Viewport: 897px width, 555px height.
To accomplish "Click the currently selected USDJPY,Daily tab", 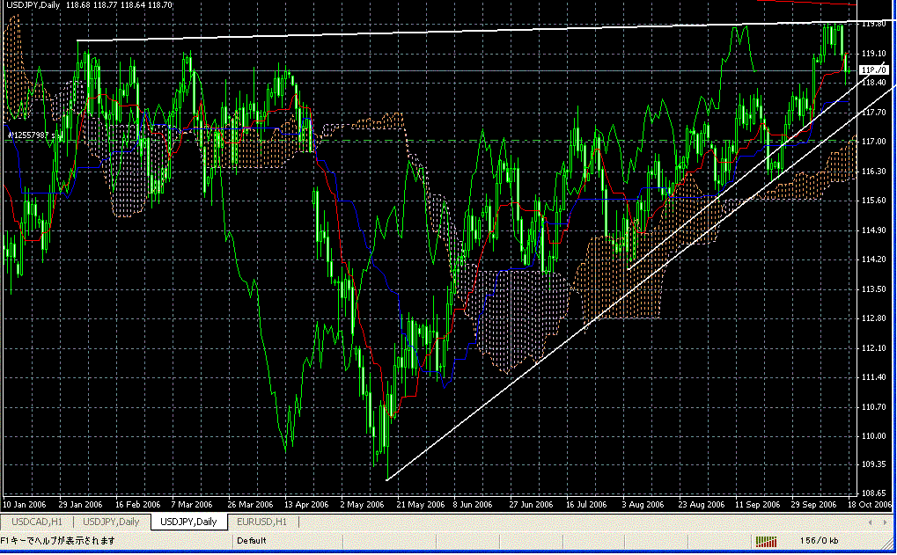I will tap(188, 522).
